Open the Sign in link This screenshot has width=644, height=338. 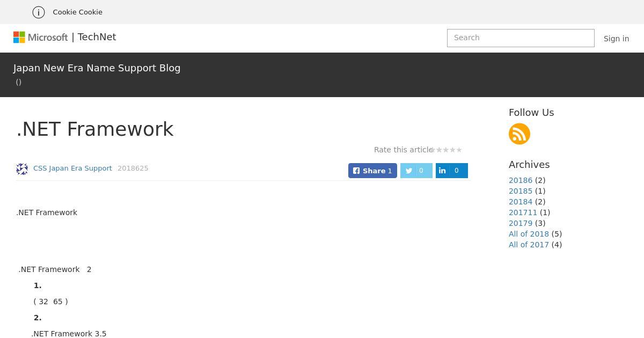616,39
